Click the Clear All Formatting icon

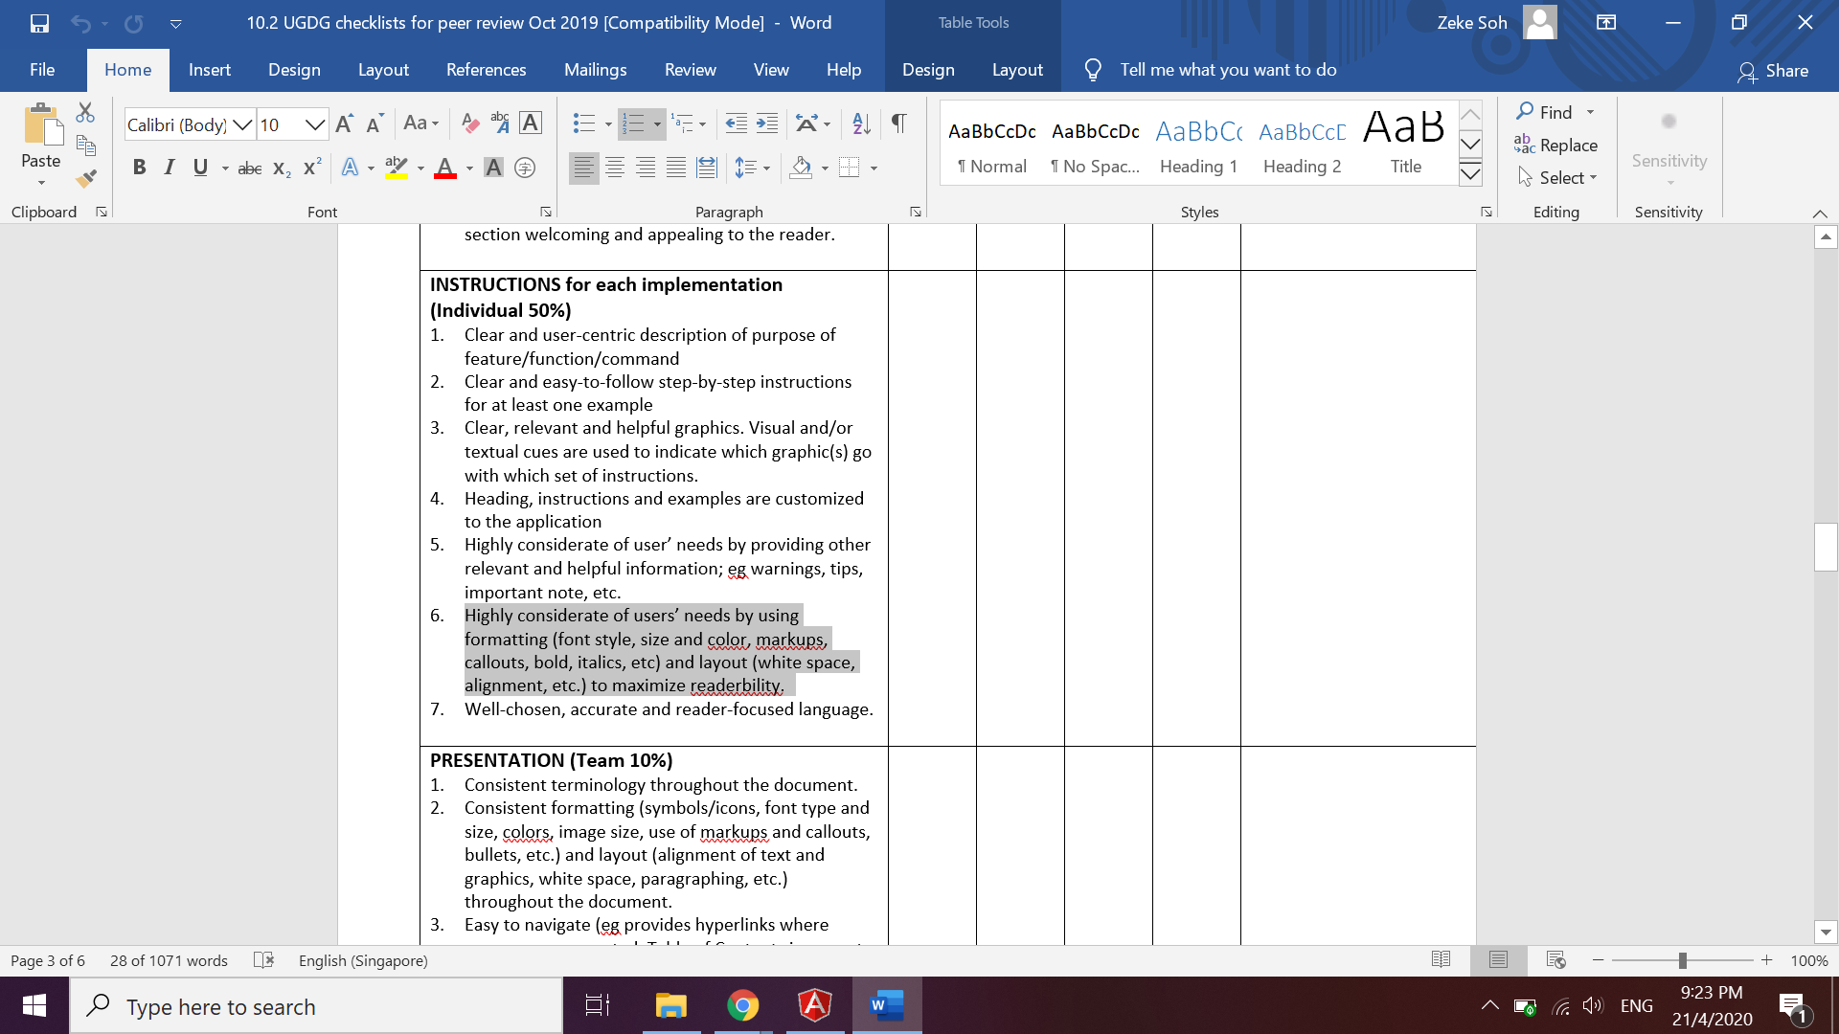click(469, 124)
